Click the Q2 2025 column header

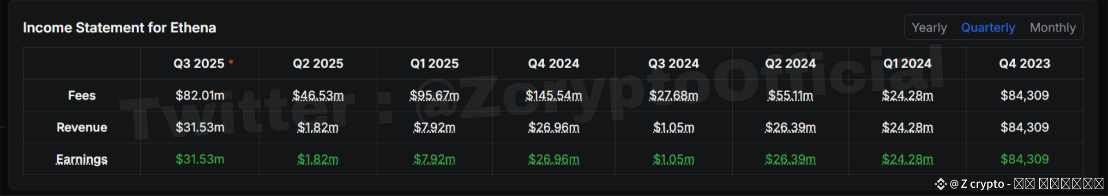pos(318,64)
